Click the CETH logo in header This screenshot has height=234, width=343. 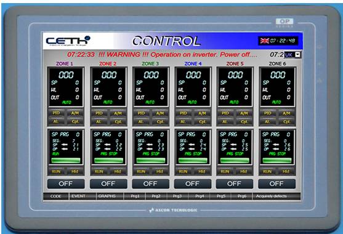tap(68, 41)
